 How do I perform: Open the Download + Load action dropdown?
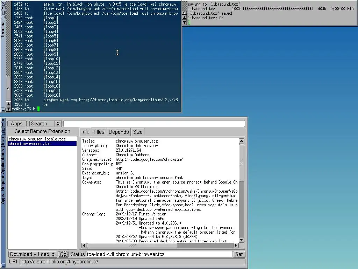[x=33, y=254]
